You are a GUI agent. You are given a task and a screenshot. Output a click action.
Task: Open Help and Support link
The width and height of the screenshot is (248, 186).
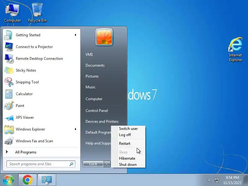tap(98, 143)
